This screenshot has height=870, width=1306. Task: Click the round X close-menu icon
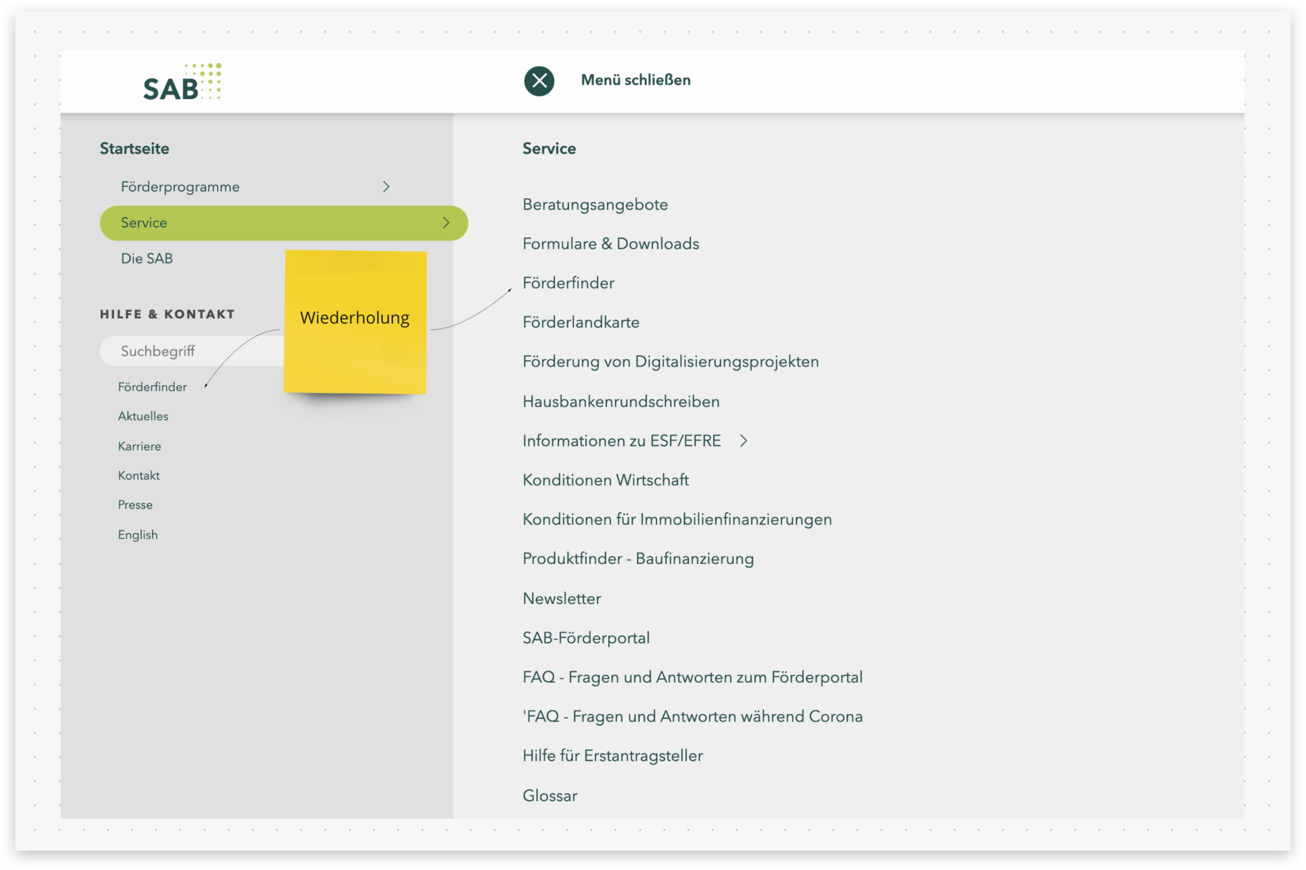539,81
